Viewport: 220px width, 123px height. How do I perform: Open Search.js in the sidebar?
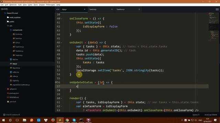click(x=19, y=38)
